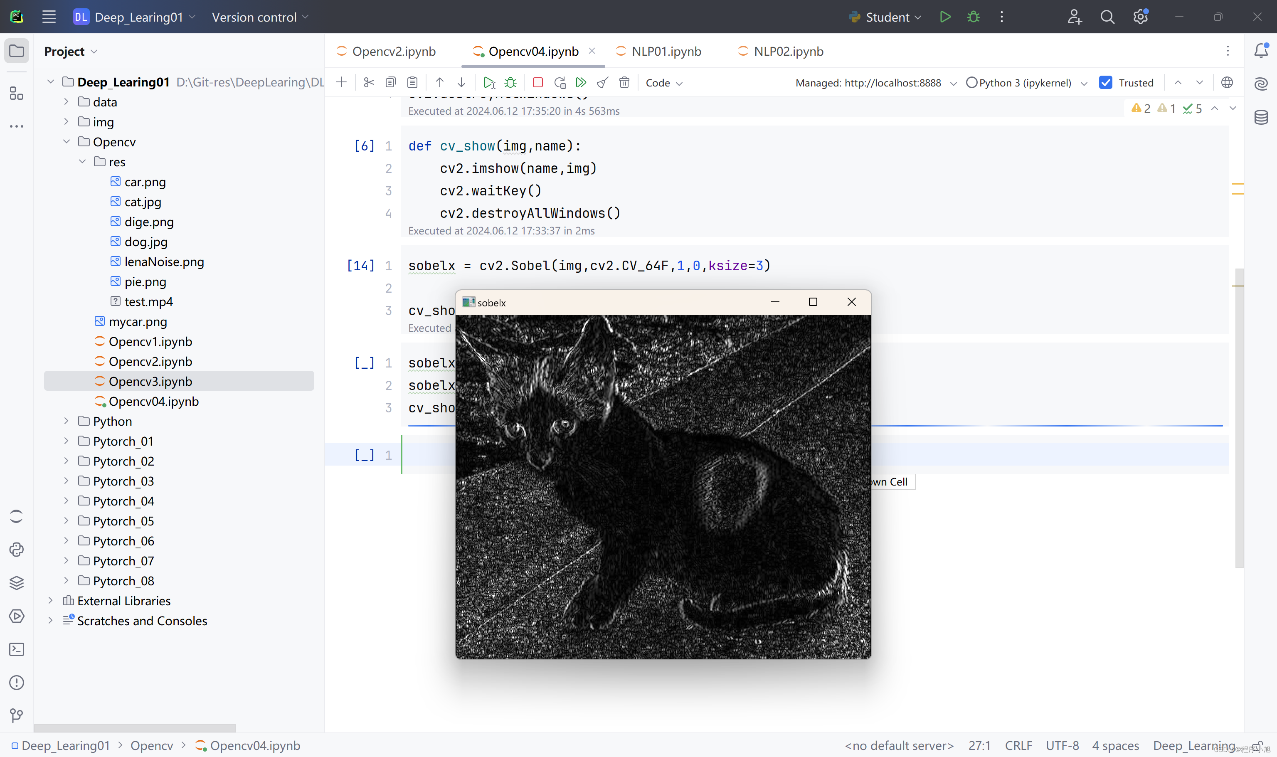Open the editor tabs more options menu
The image size is (1277, 757).
click(1228, 50)
